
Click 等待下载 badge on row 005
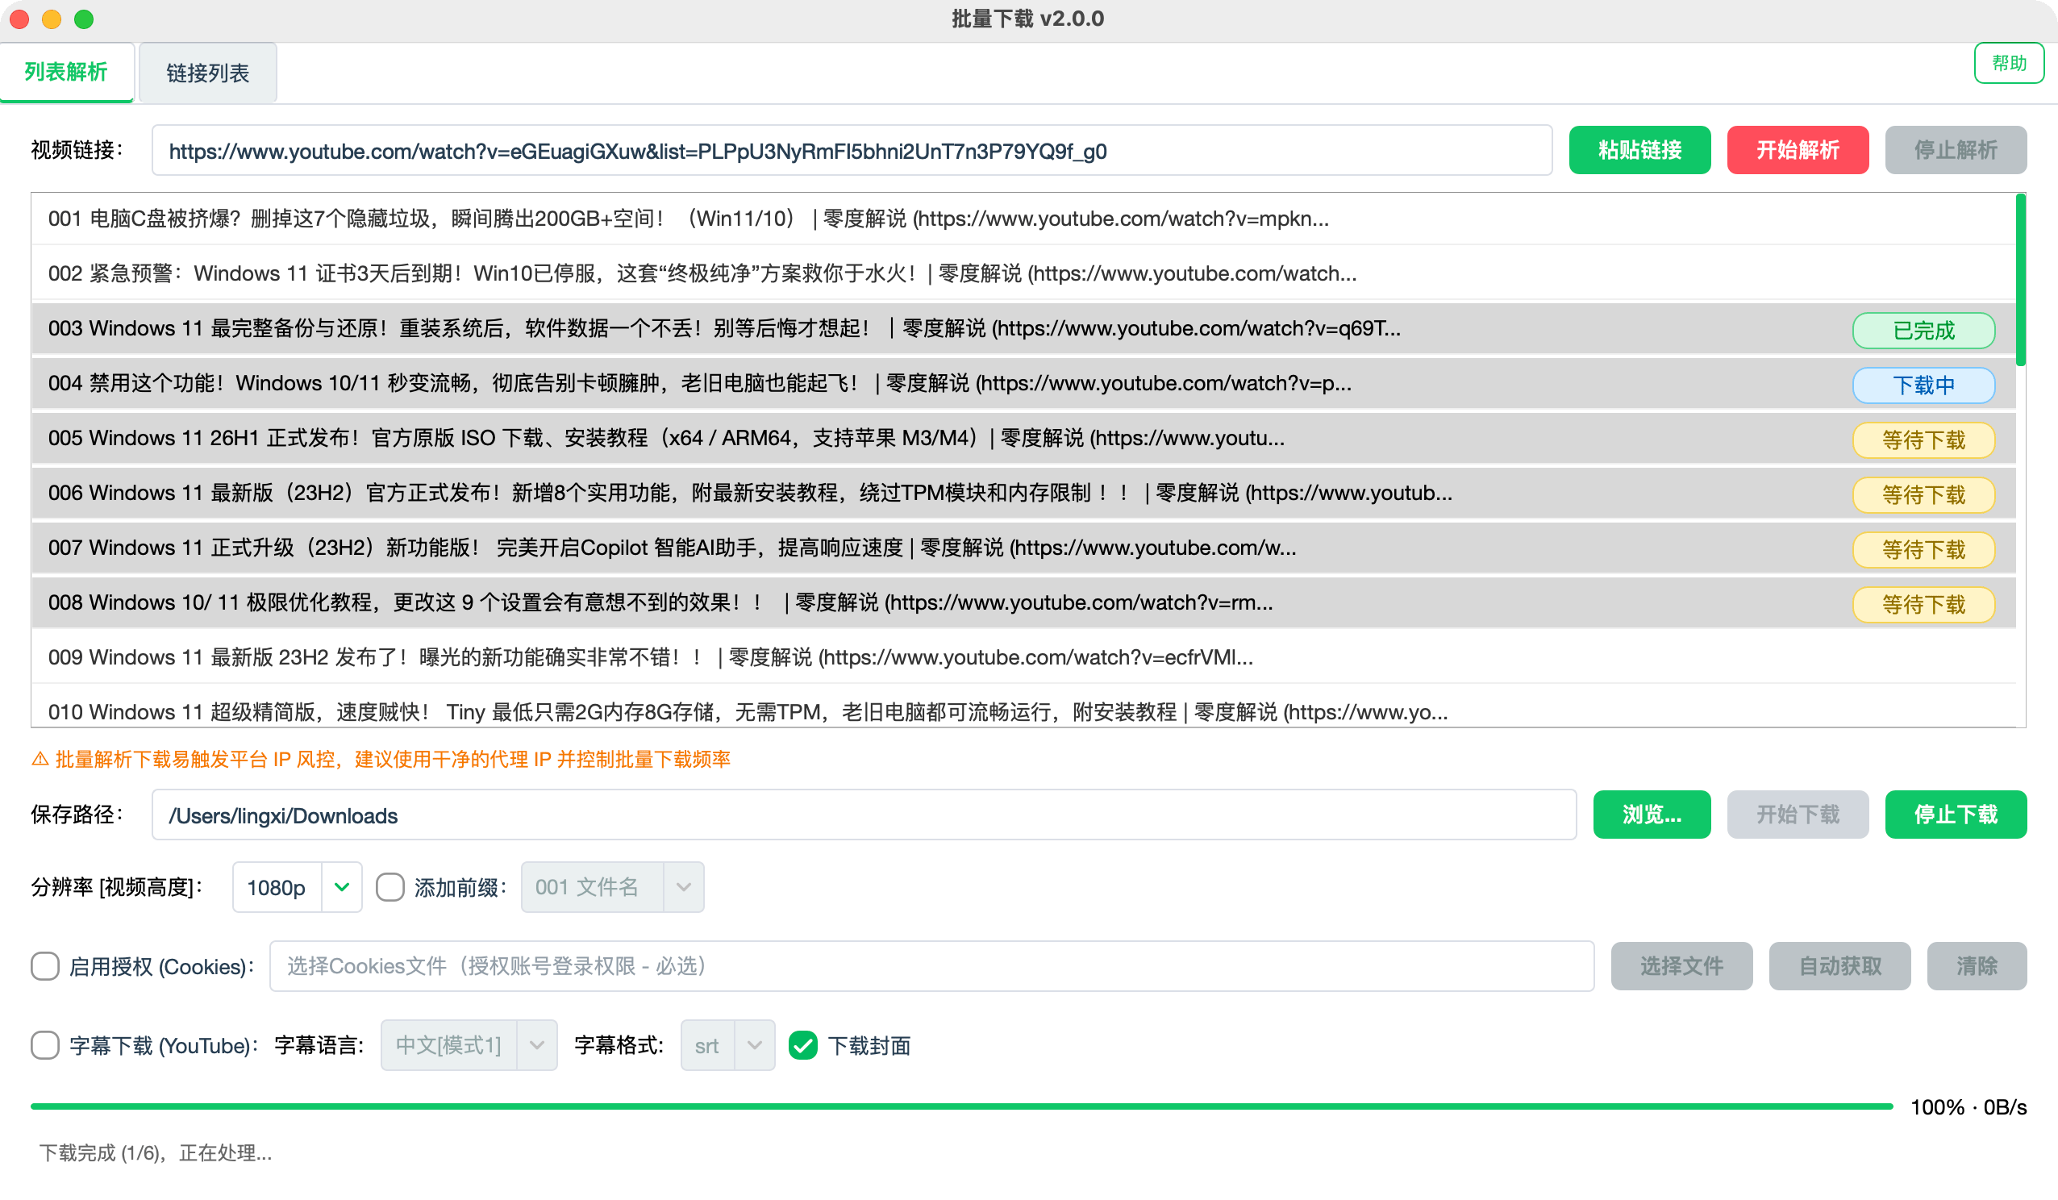1923,440
